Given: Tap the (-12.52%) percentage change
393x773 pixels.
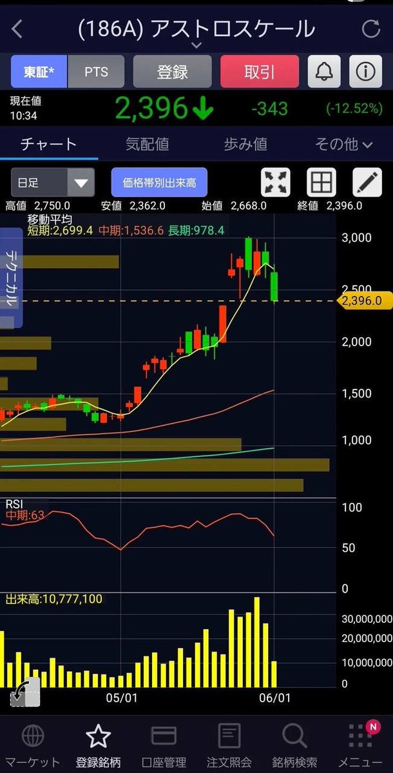Looking at the screenshot, I should 354,109.
